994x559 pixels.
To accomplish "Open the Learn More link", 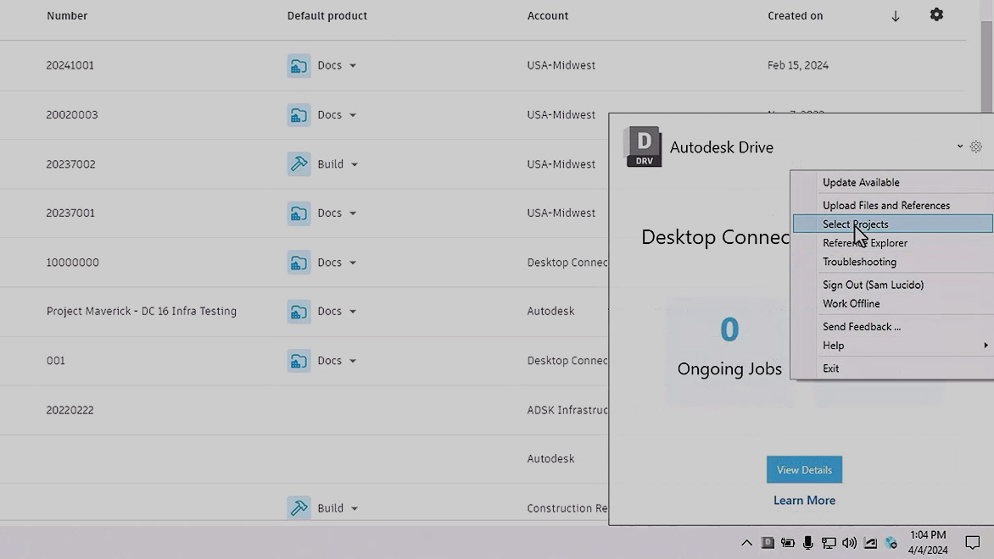I will click(x=805, y=500).
